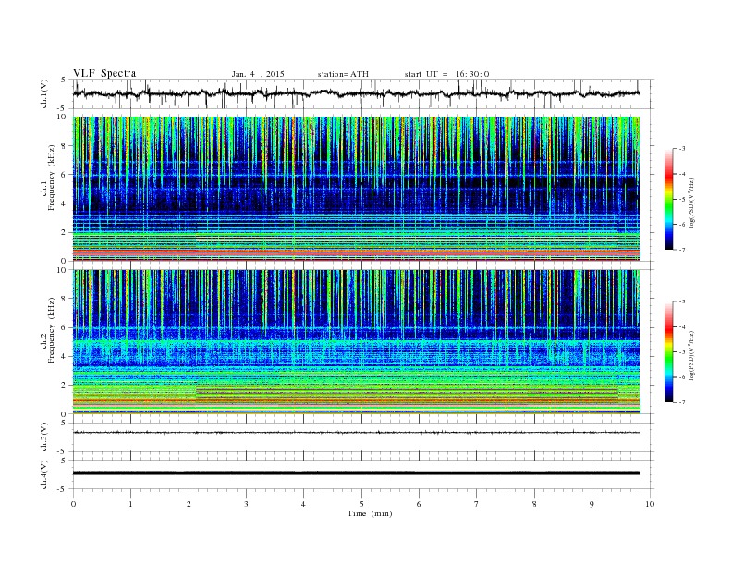Click the ch.1 color scale "-5" tick label
The width and height of the screenshot is (732, 566).
[682, 200]
